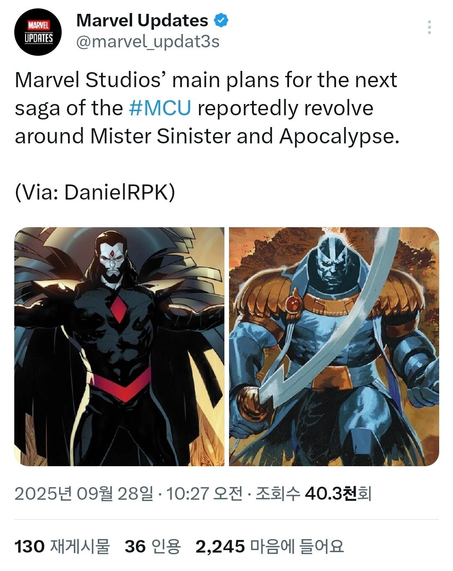Click the 2025년 09월 28일 date

click(x=84, y=494)
